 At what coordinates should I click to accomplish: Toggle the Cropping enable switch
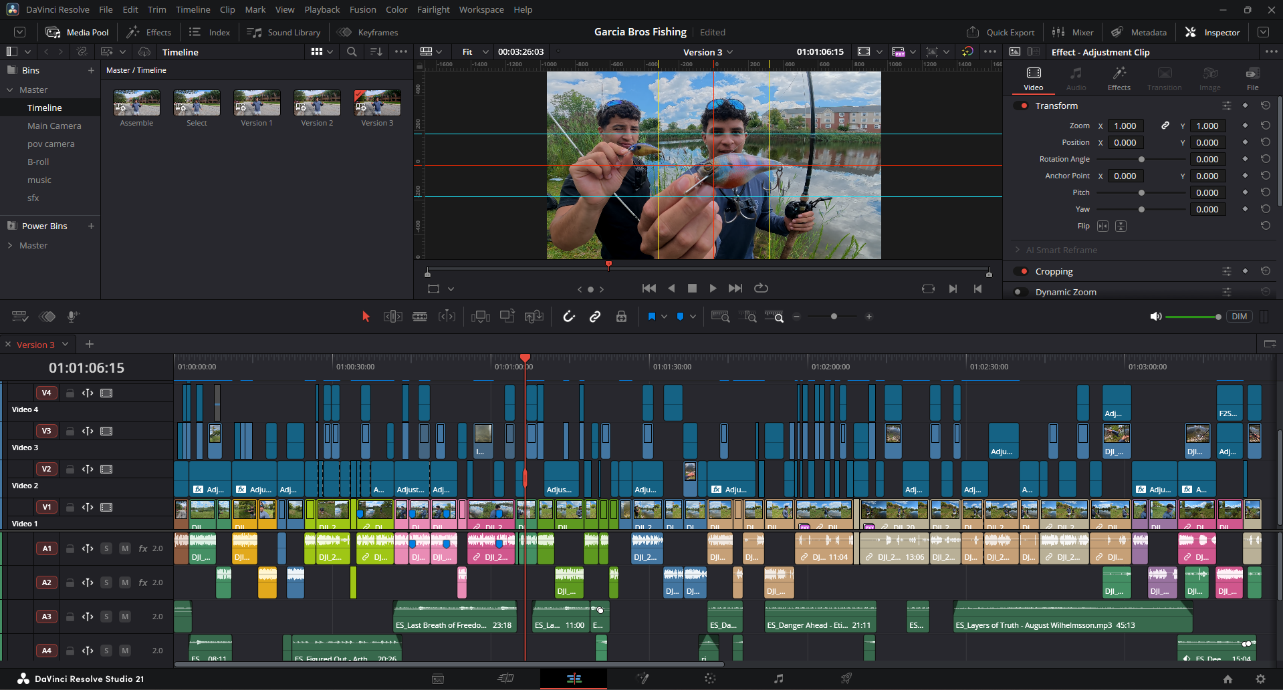click(x=1021, y=271)
